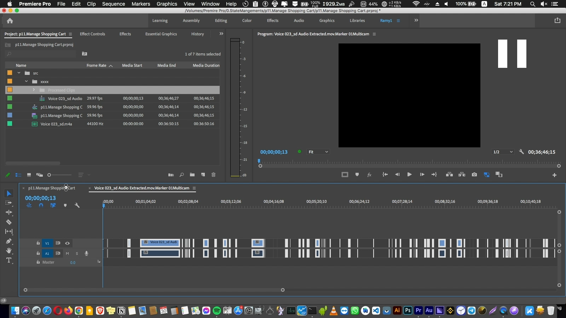
Task: Collapse the src bin
Action: pyautogui.click(x=19, y=73)
